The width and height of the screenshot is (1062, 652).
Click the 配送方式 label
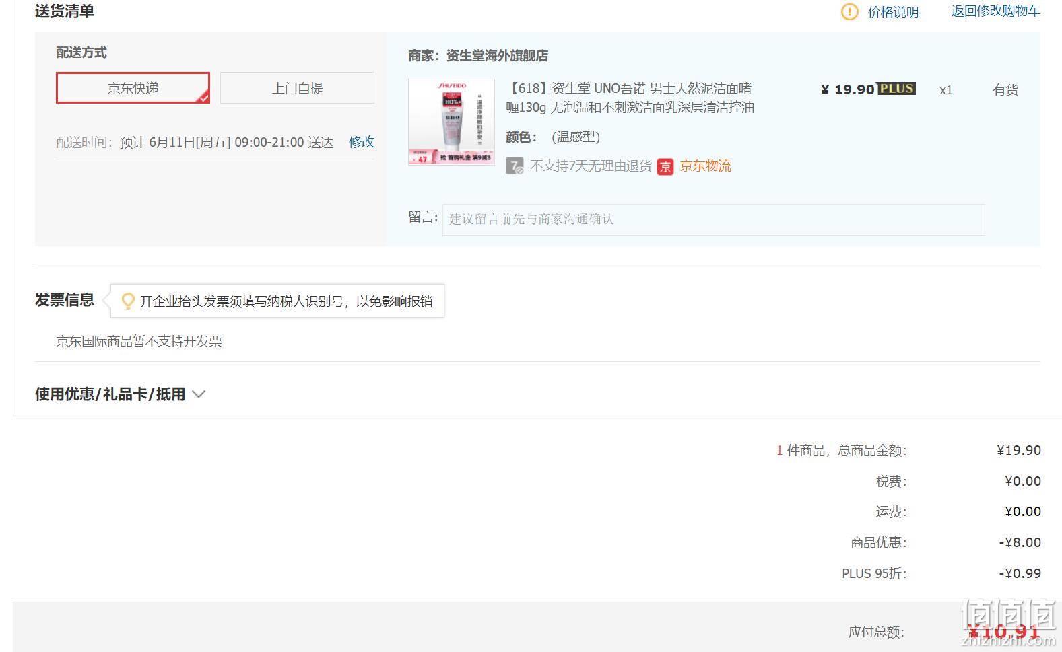81,52
